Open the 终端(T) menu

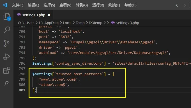(114, 5)
